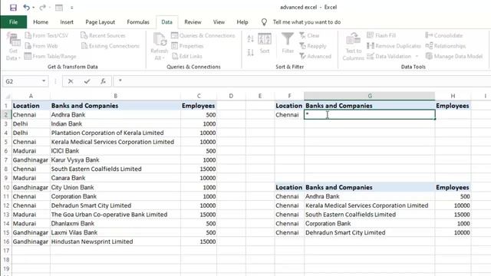Screen dimensions: 491x276
Task: Click inside the formula bar
Action: click(x=302, y=81)
